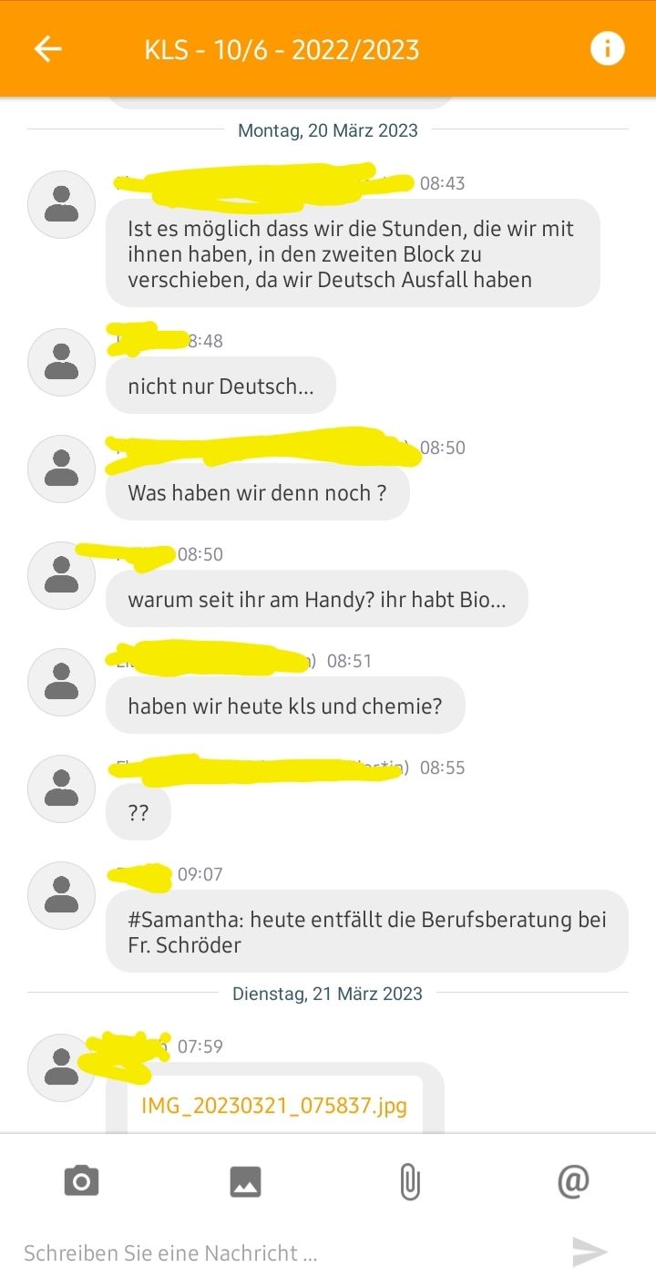This screenshot has width=656, height=1288.
Task: Tap the 'haben wir heute kls und chemie?' message
Action: point(285,706)
